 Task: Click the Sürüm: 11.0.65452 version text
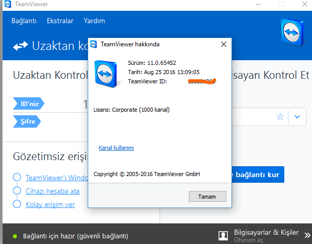click(x=152, y=63)
